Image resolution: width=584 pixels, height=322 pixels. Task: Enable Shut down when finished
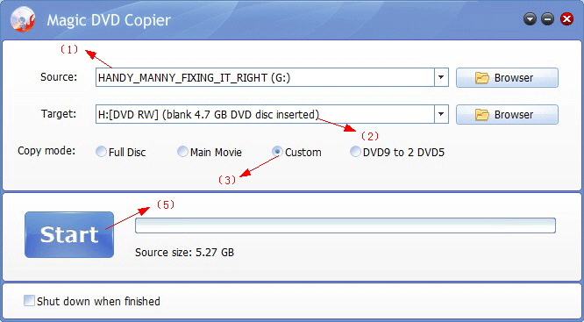pyautogui.click(x=92, y=301)
